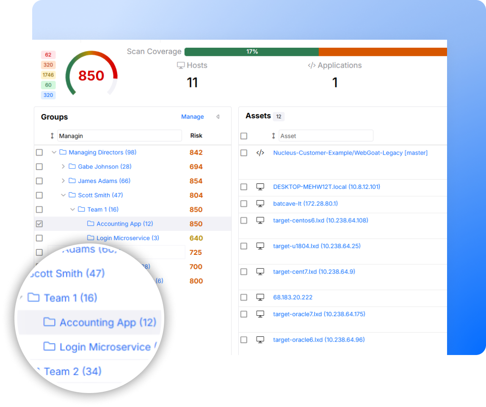
Task: Collapse the Managing Directors tree node
Action: (x=54, y=152)
